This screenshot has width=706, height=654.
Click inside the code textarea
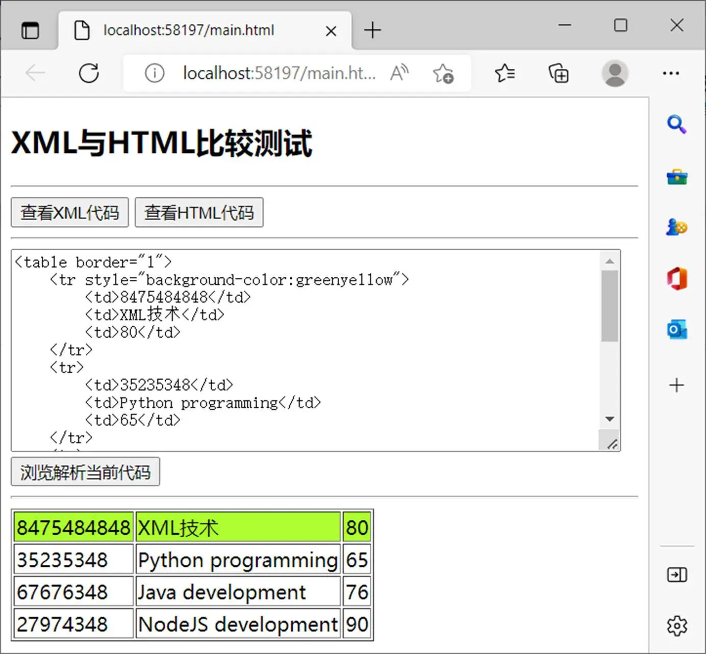tap(305, 350)
